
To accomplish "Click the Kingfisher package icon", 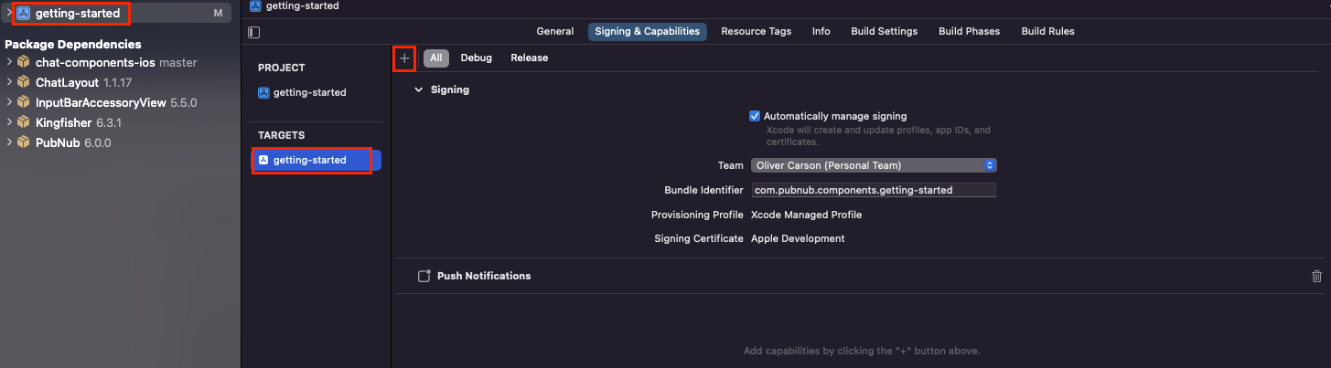I will point(24,122).
